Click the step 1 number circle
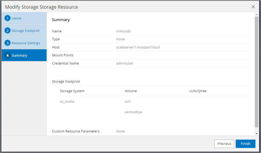261x153 pixels. (x=8, y=18)
